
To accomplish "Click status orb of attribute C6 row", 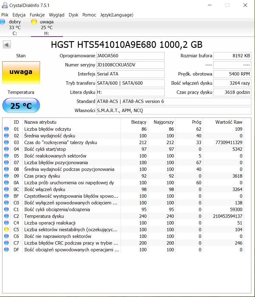I will pos(6,236).
